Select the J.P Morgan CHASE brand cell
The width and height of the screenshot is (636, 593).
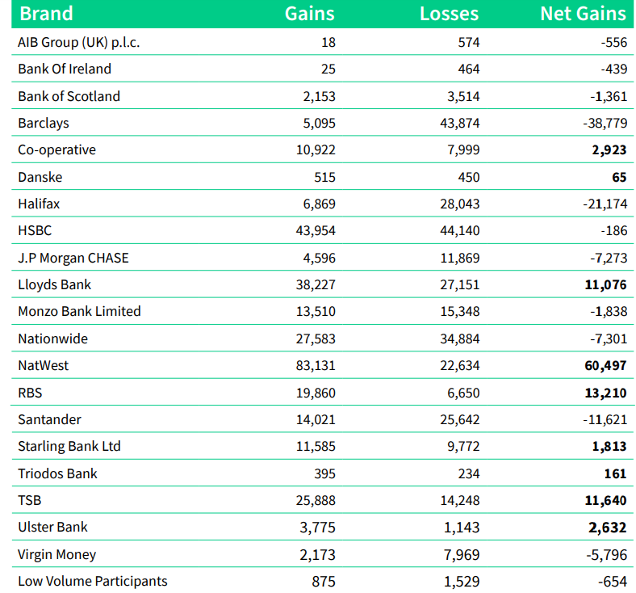click(x=73, y=258)
